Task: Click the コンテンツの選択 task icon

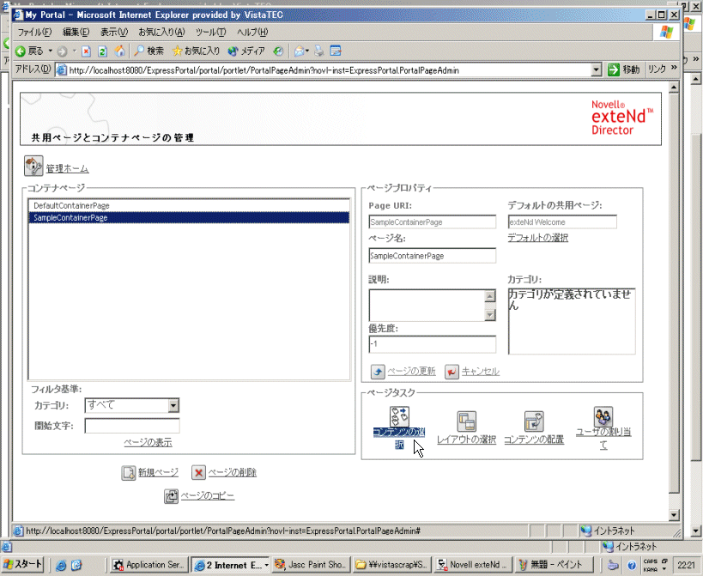Action: [399, 416]
